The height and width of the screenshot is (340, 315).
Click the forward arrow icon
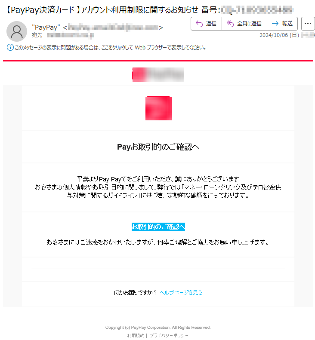[275, 23]
